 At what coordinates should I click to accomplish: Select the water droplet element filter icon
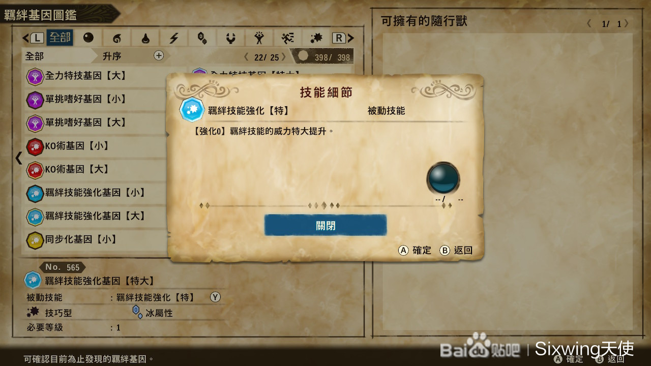click(145, 38)
